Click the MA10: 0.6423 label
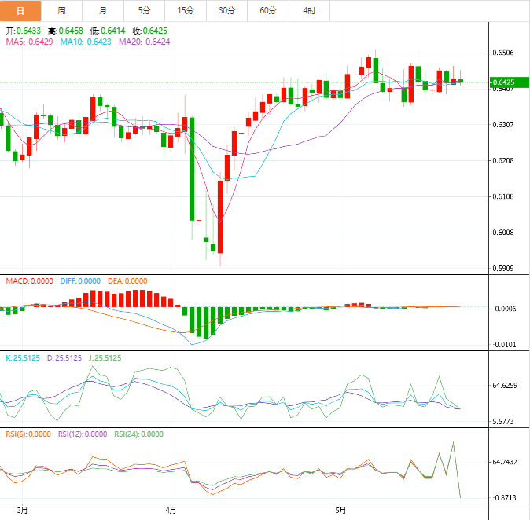This screenshot has height=520, width=530. point(86,42)
